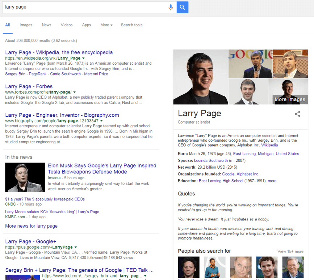The image size is (314, 280).
Task: Click United States link in Born row
Action: 287,154
